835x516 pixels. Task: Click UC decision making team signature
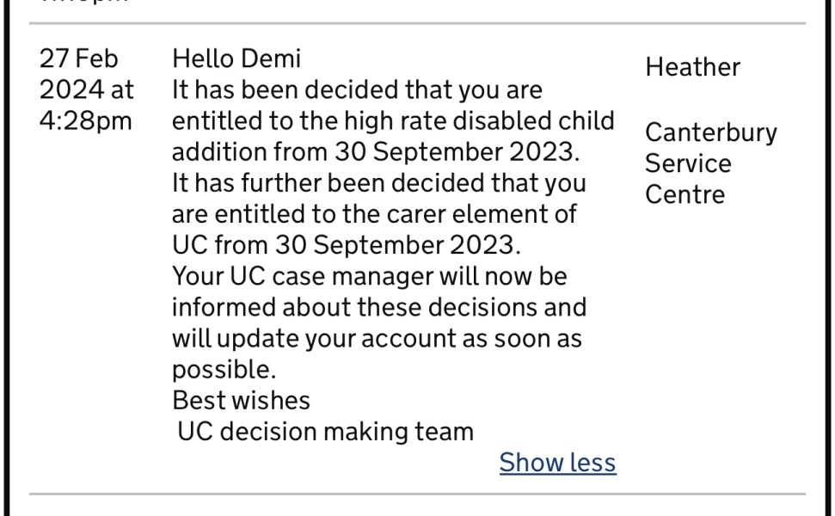pyautogui.click(x=325, y=432)
